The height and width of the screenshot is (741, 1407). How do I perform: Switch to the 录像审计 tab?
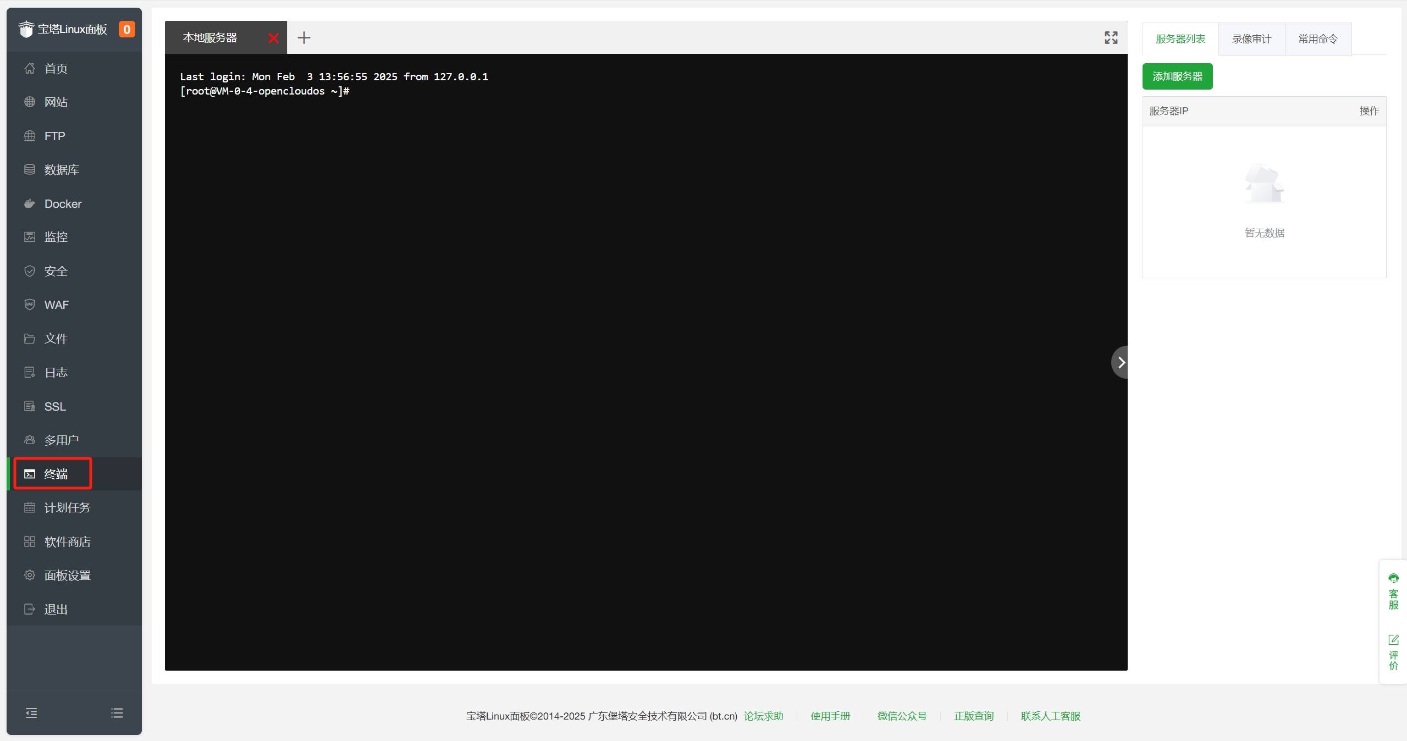[1251, 39]
